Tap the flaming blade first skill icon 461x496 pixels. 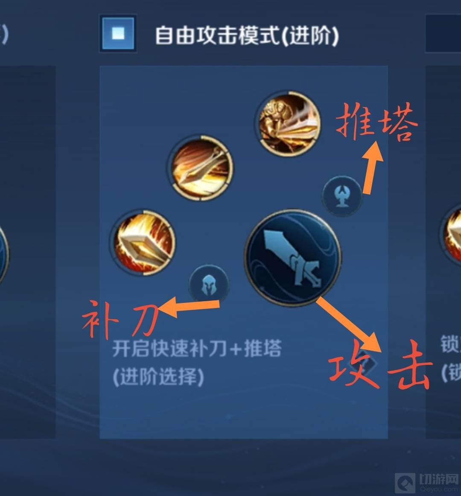click(x=143, y=242)
